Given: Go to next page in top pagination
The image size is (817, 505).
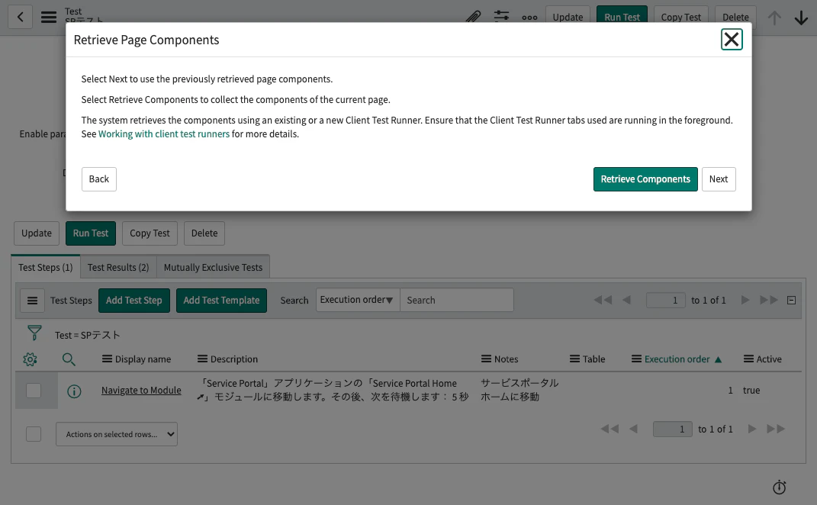Looking at the screenshot, I should 745,300.
